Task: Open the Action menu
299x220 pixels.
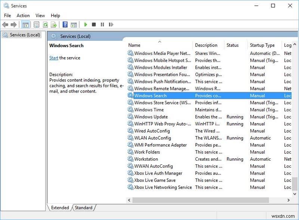Action: pos(23,15)
